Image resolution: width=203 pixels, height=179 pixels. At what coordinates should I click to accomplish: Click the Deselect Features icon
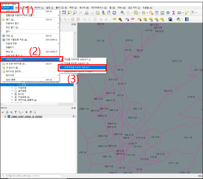(151, 13)
